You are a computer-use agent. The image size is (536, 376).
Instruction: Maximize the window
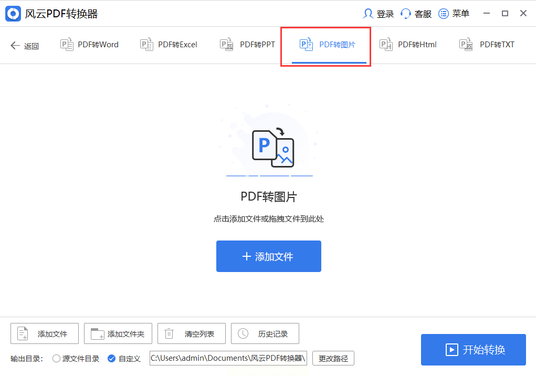pyautogui.click(x=505, y=13)
